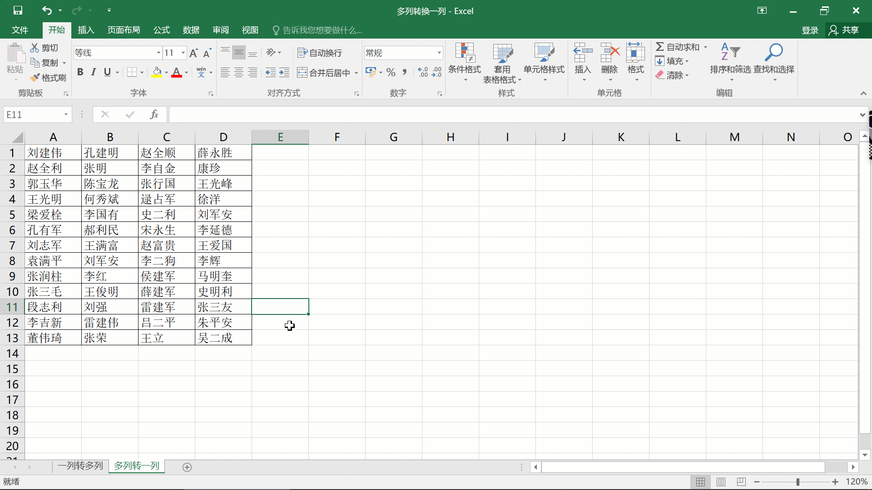Decrease decimal places
Screen dimensions: 872x490
pyautogui.click(x=437, y=72)
